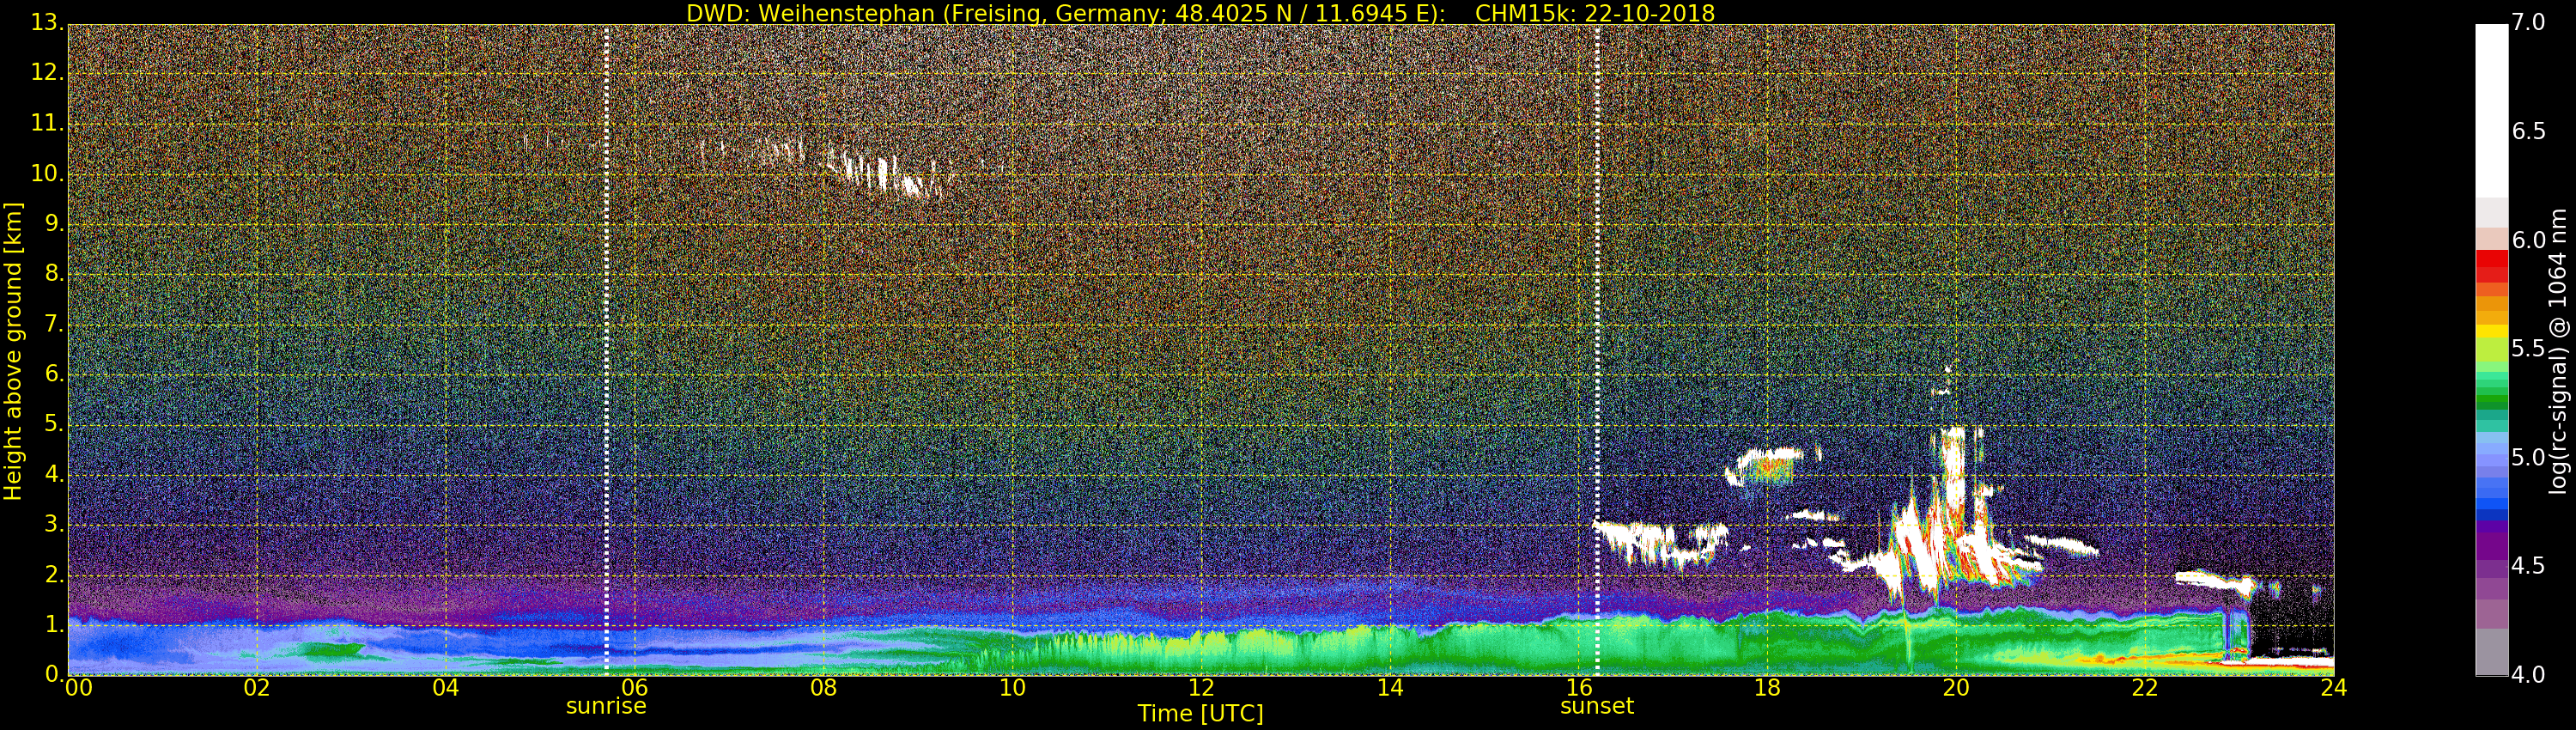Click the small cloud patch at 4 km near 18 UTC

coord(1770,466)
